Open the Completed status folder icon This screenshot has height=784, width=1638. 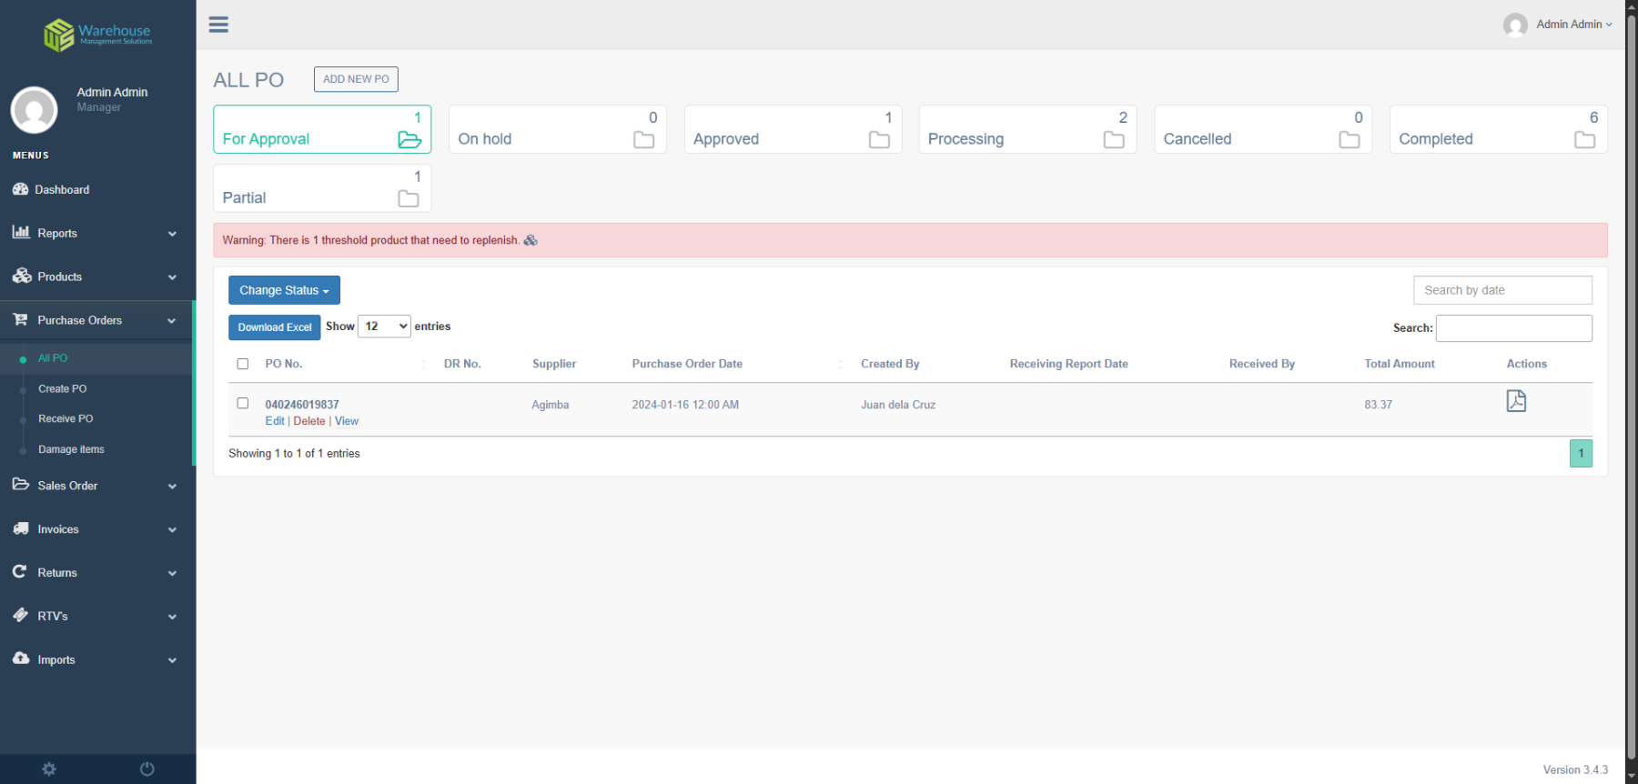click(x=1584, y=139)
